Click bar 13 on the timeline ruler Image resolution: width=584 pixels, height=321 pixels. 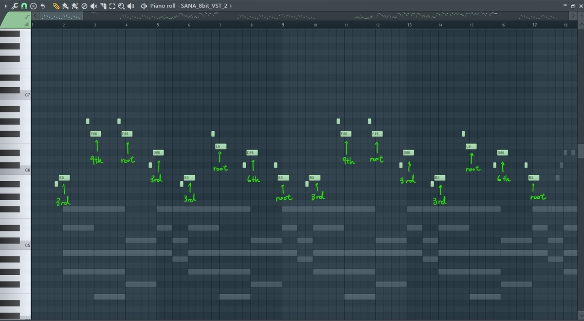click(409, 25)
